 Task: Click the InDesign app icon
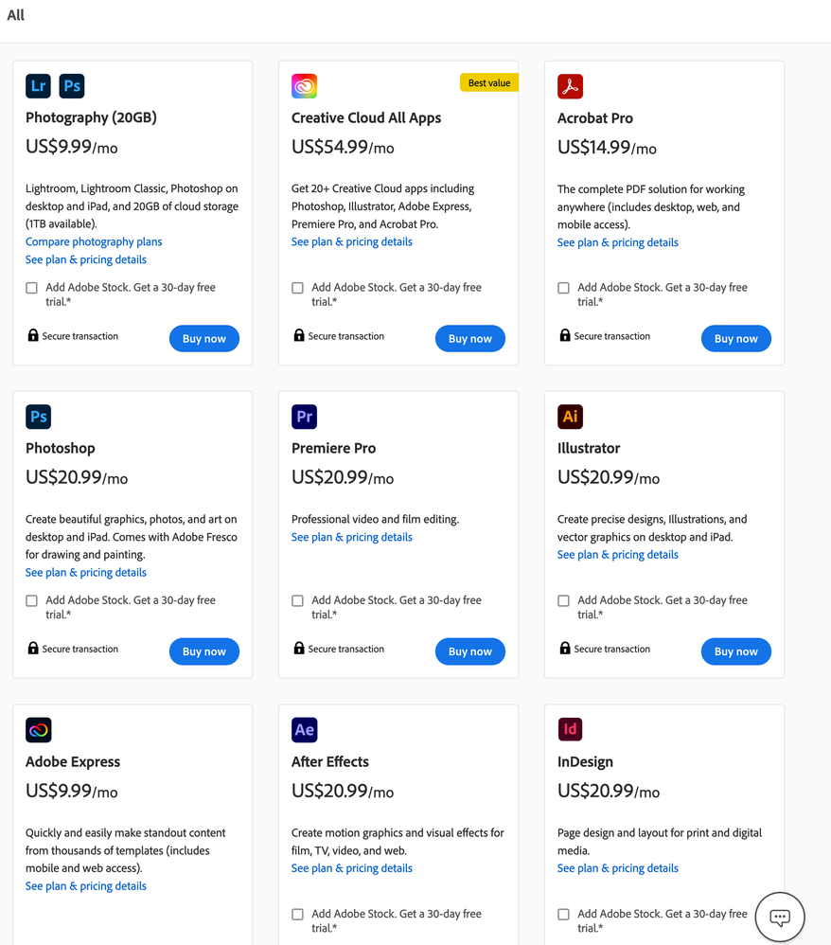click(x=570, y=730)
